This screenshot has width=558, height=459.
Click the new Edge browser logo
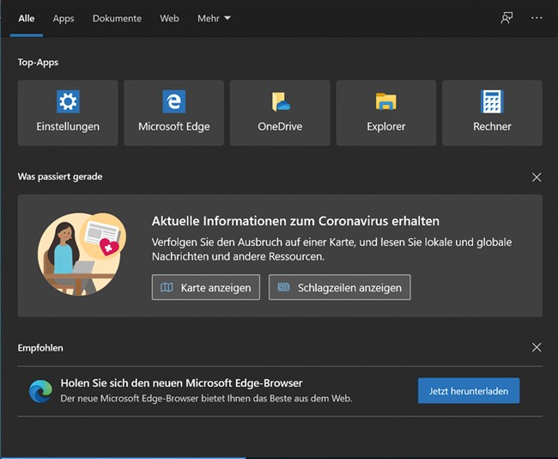40,391
